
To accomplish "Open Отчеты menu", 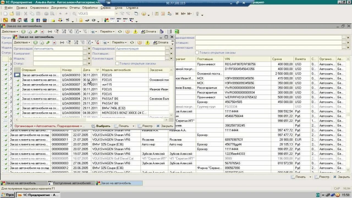I will [x=75, y=8].
